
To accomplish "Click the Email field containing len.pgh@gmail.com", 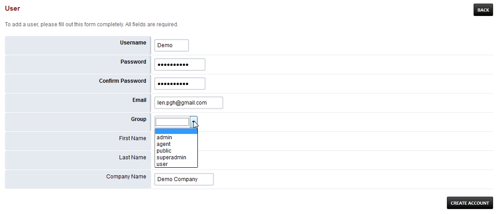I will [x=189, y=103].
